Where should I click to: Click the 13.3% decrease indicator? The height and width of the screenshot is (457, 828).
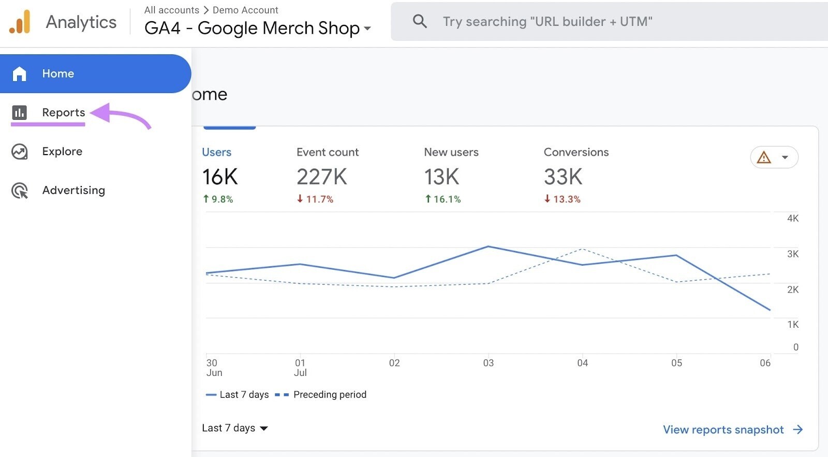pyautogui.click(x=563, y=199)
